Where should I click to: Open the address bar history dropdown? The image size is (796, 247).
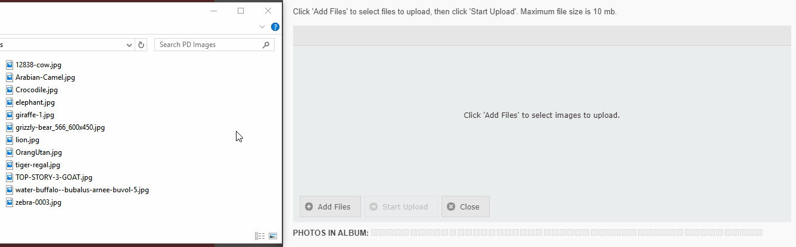tap(130, 45)
